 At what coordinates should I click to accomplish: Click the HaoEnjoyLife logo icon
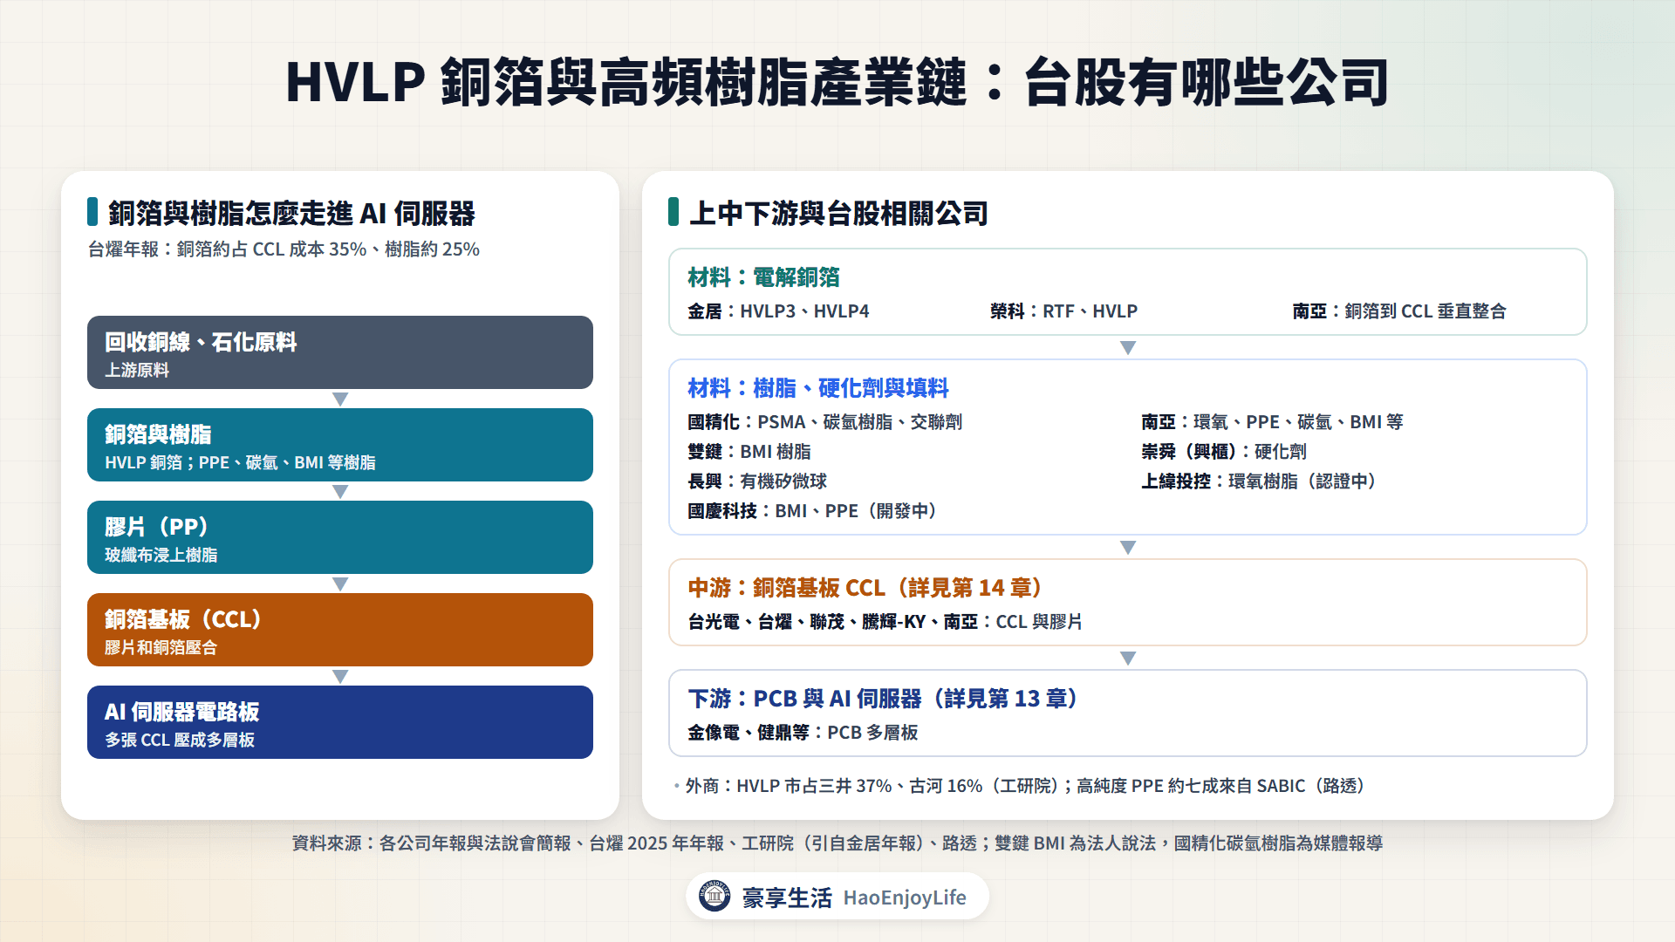714,896
